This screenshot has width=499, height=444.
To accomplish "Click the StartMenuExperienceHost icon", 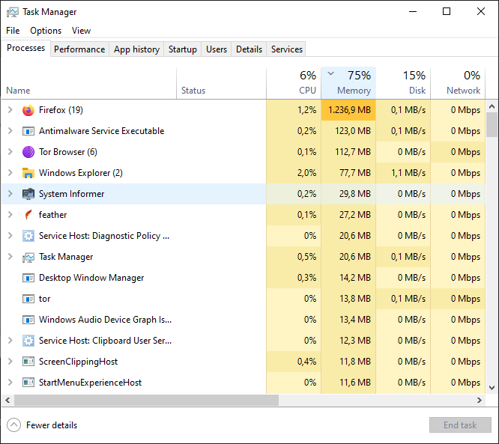I will click(x=28, y=383).
